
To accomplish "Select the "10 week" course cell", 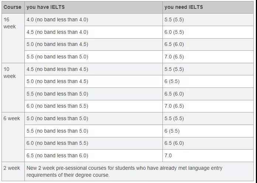I will [10, 72].
